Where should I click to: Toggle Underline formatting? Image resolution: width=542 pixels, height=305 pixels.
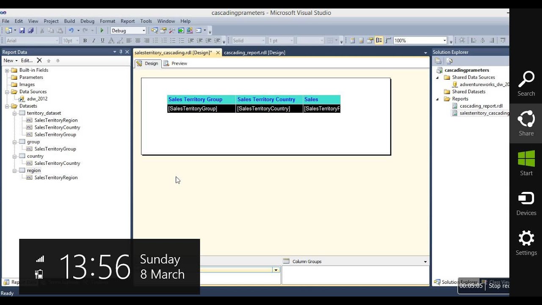[102, 41]
